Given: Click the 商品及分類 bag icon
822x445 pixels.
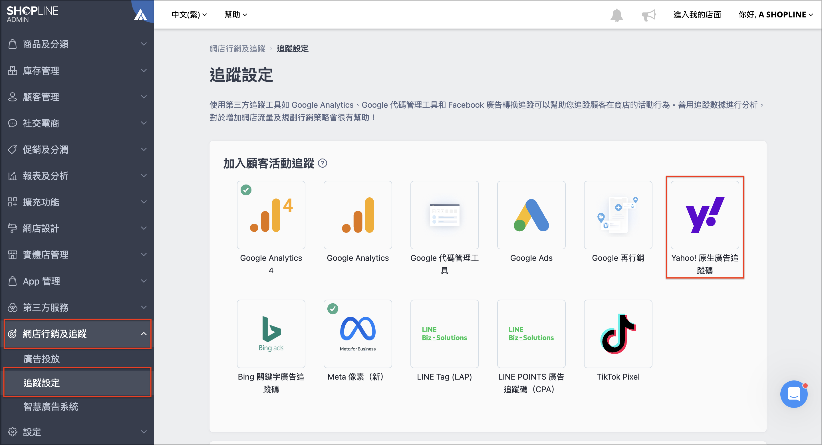Looking at the screenshot, I should [x=13, y=44].
